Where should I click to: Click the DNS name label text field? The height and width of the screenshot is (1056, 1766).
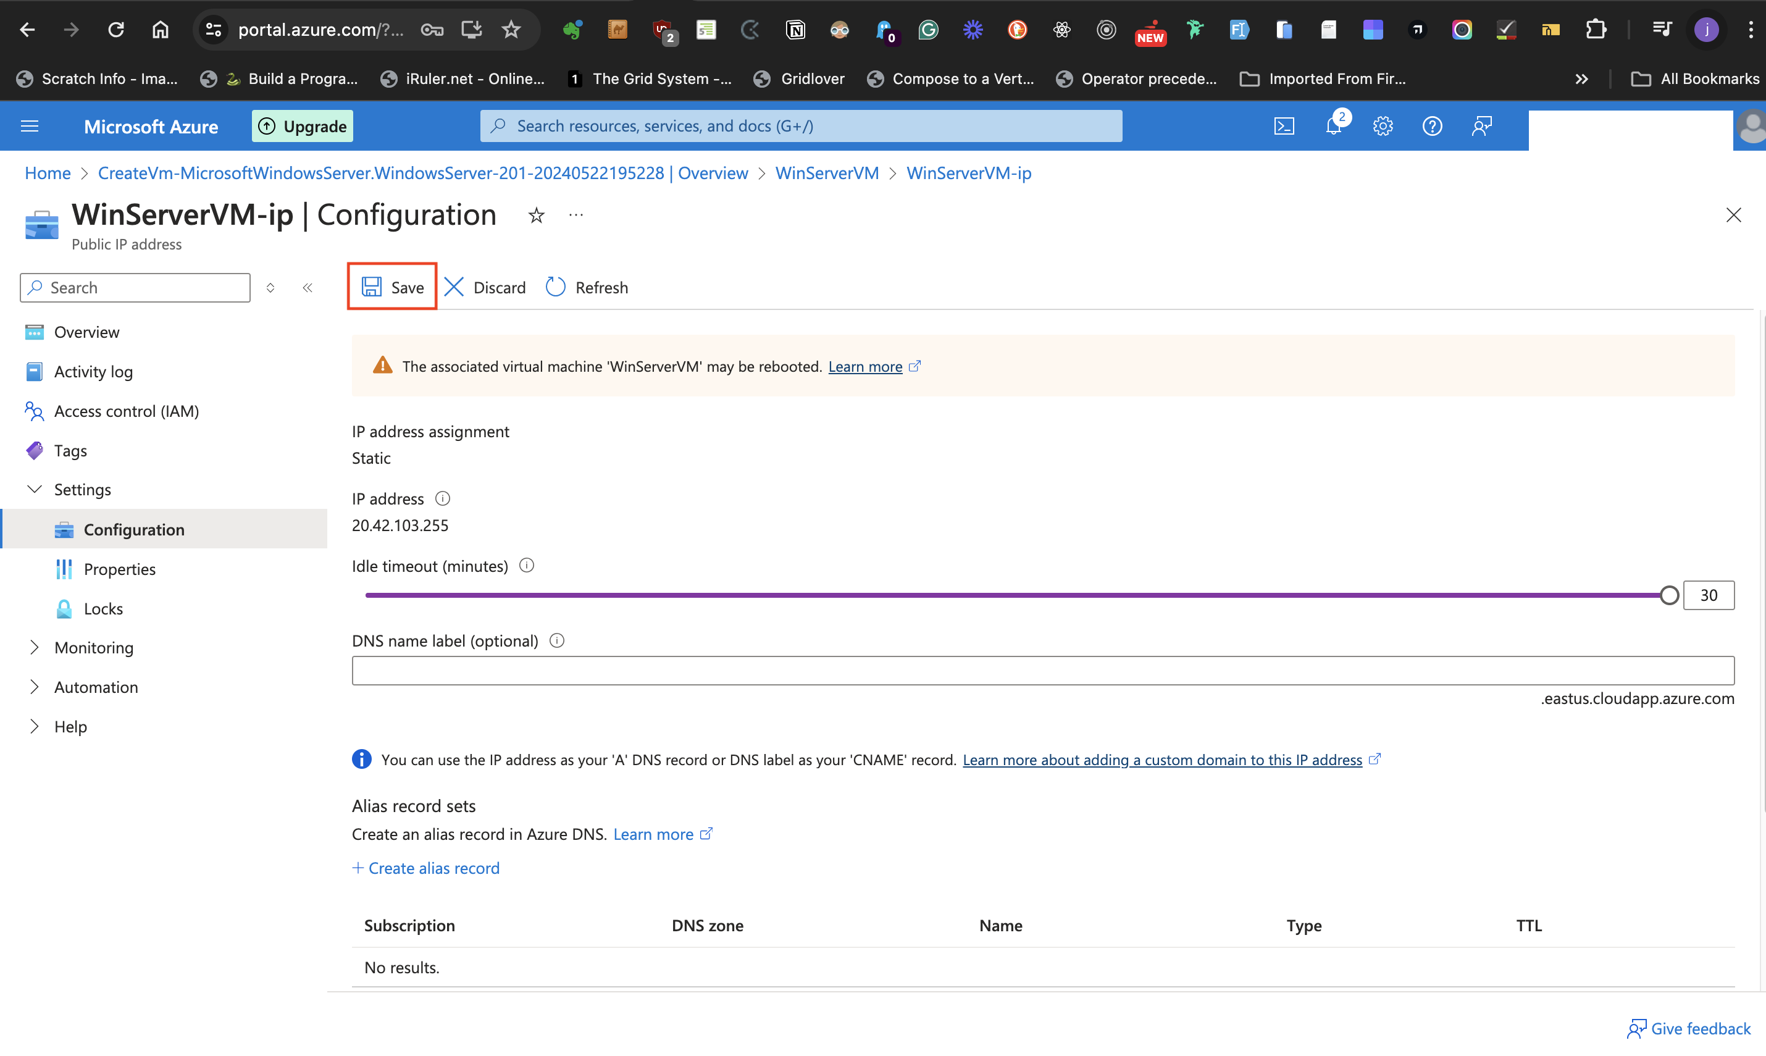[1042, 670]
